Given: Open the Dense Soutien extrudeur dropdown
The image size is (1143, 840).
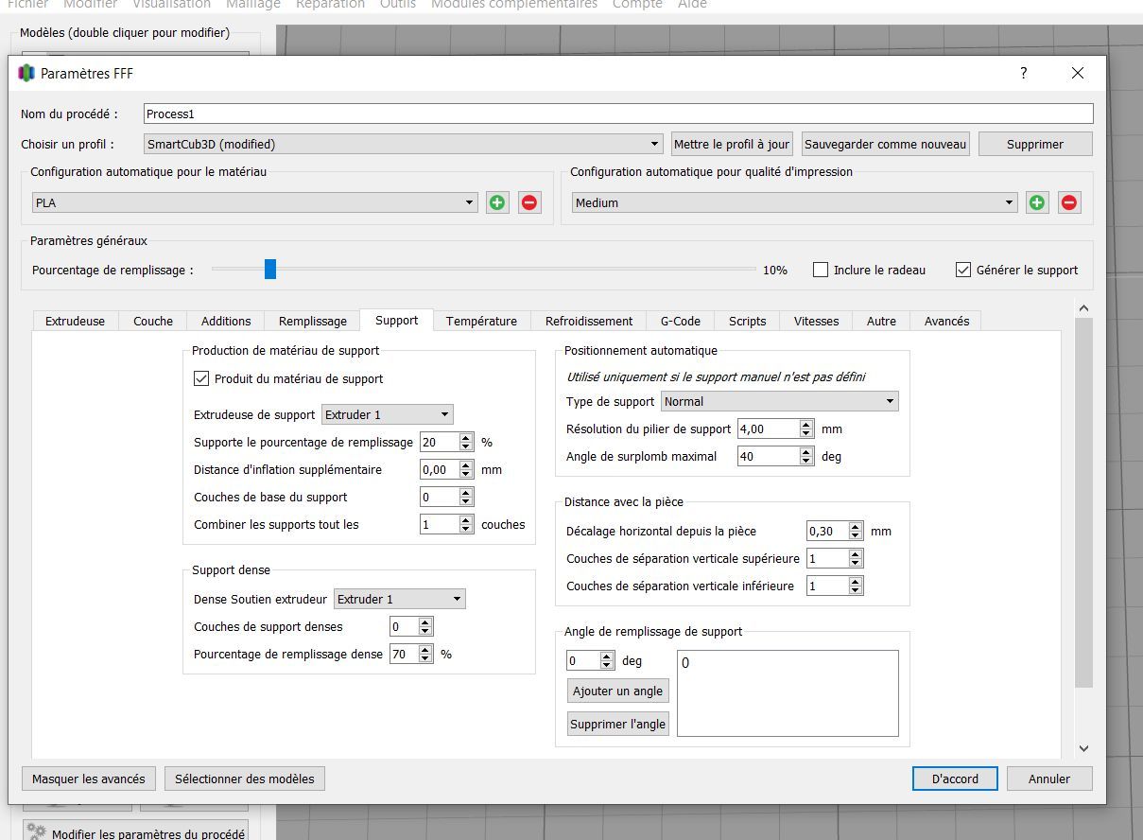Looking at the screenshot, I should [400, 599].
